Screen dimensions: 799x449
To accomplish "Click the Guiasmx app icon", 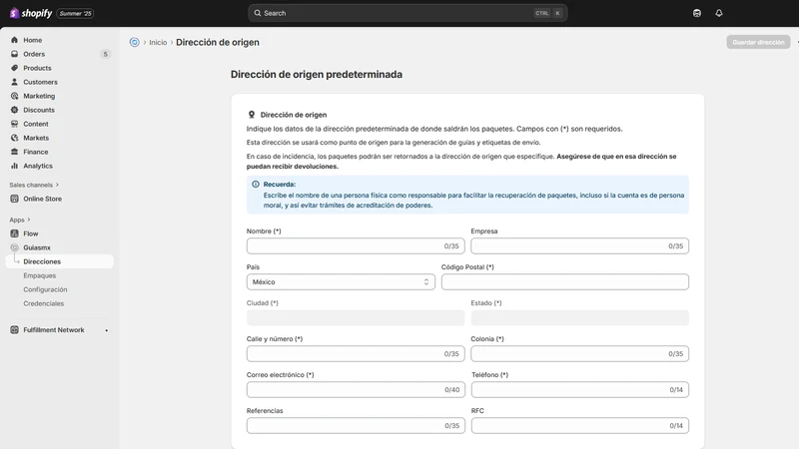I will [14, 247].
